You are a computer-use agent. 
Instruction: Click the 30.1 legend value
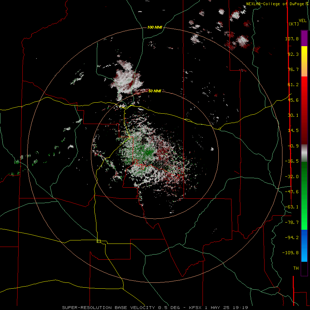pos(293,115)
